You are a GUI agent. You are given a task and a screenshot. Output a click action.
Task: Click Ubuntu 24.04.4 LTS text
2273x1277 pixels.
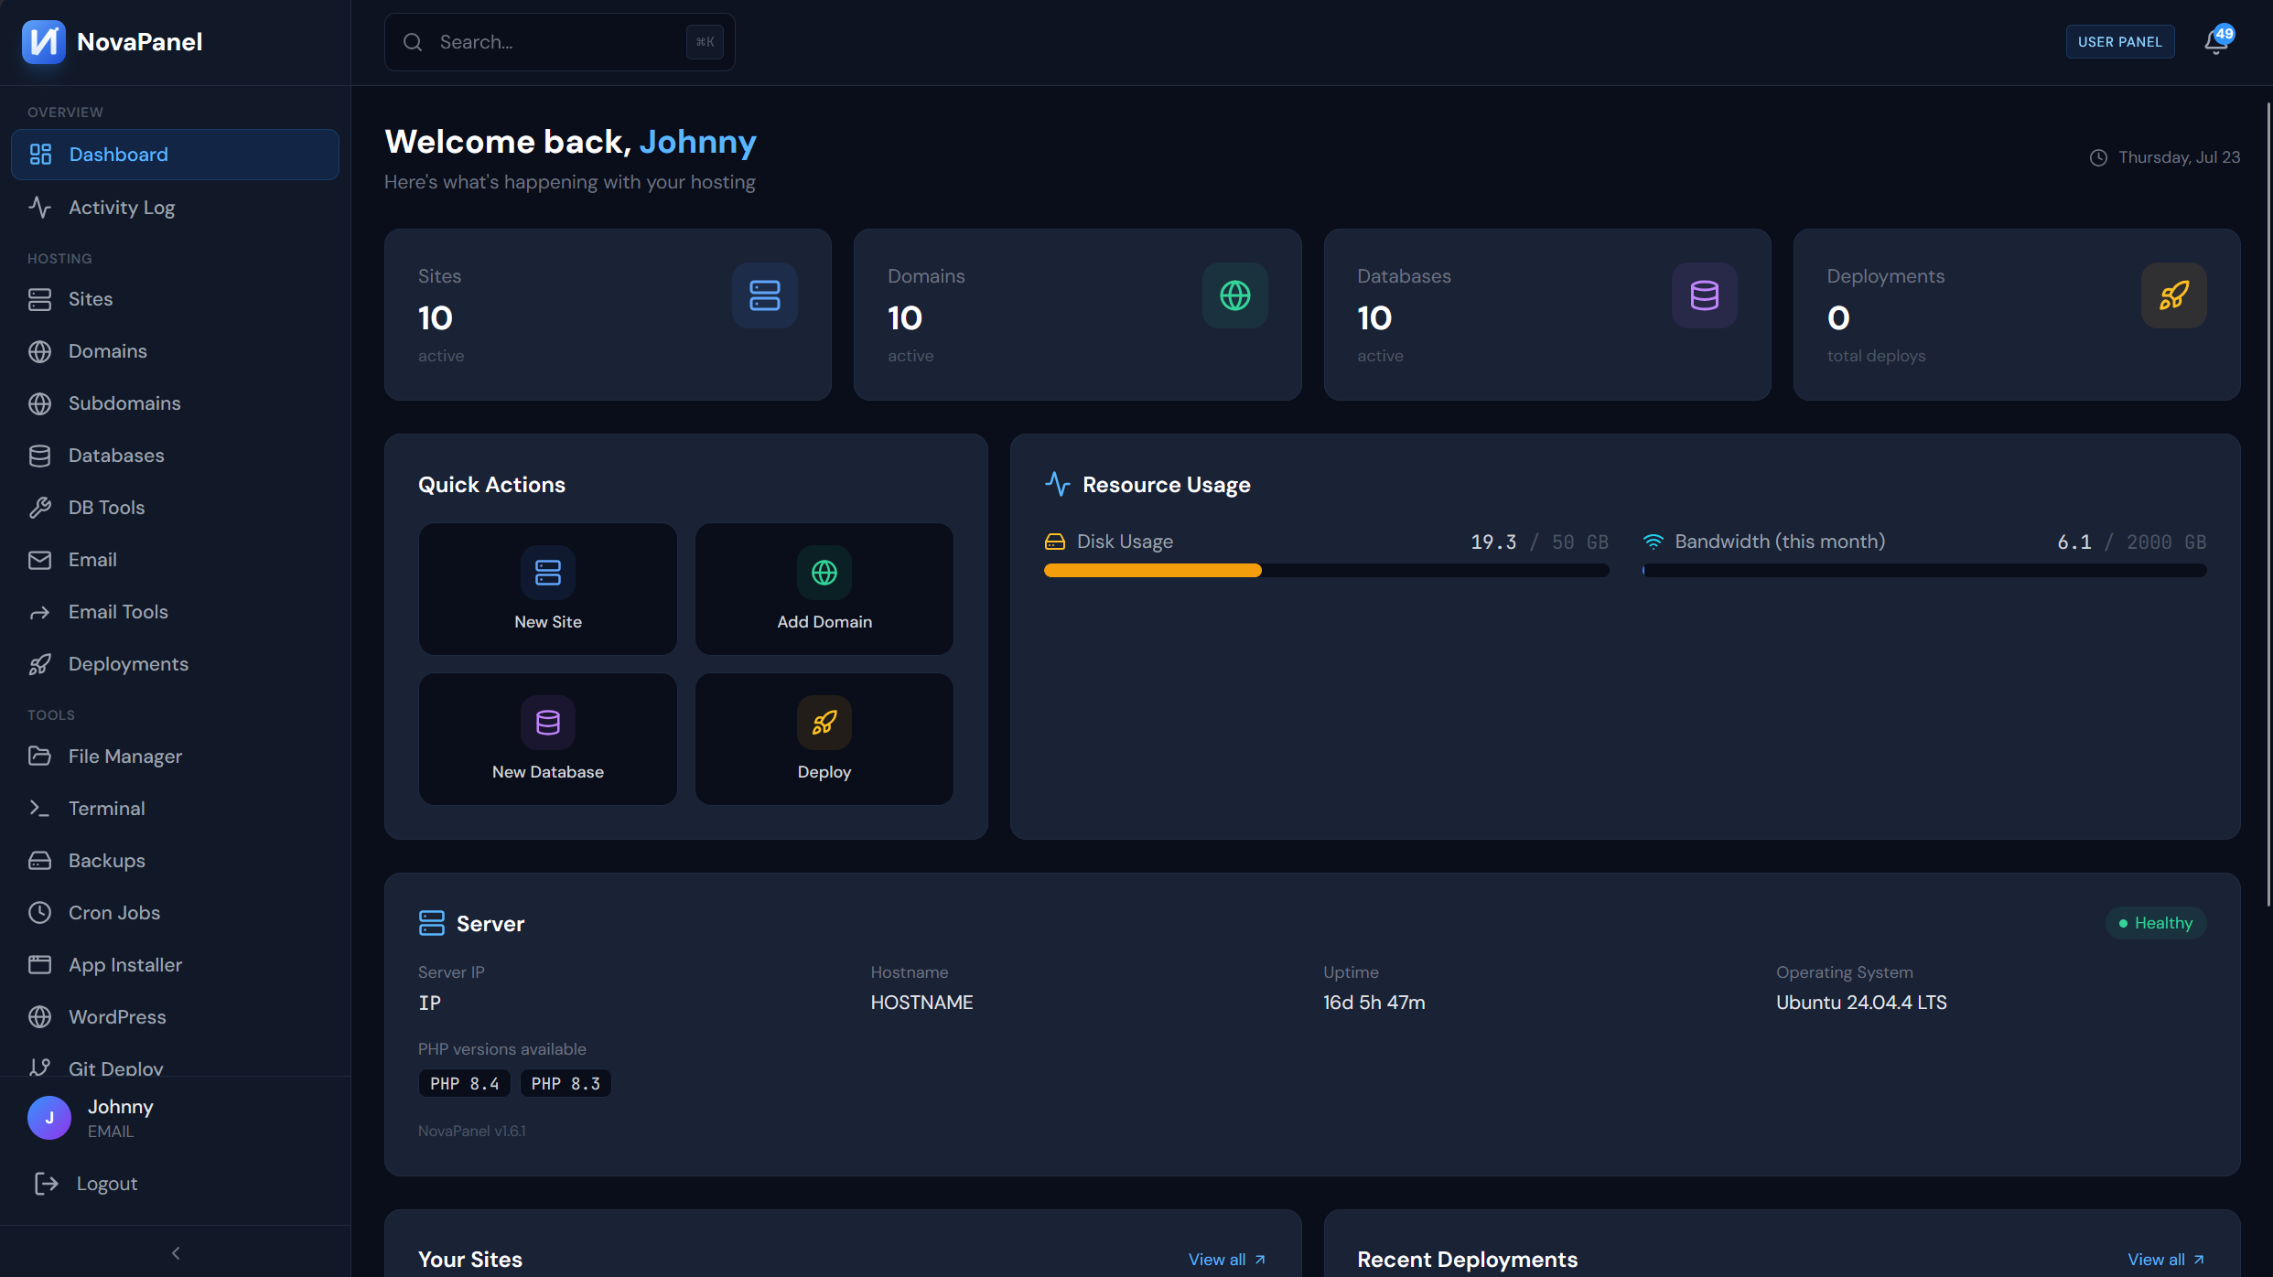(x=1861, y=1003)
